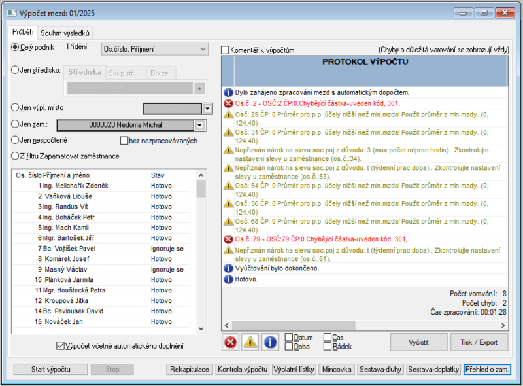Enable the Komentář k výpočtům checkbox
This screenshot has width=523, height=386.
225,50
